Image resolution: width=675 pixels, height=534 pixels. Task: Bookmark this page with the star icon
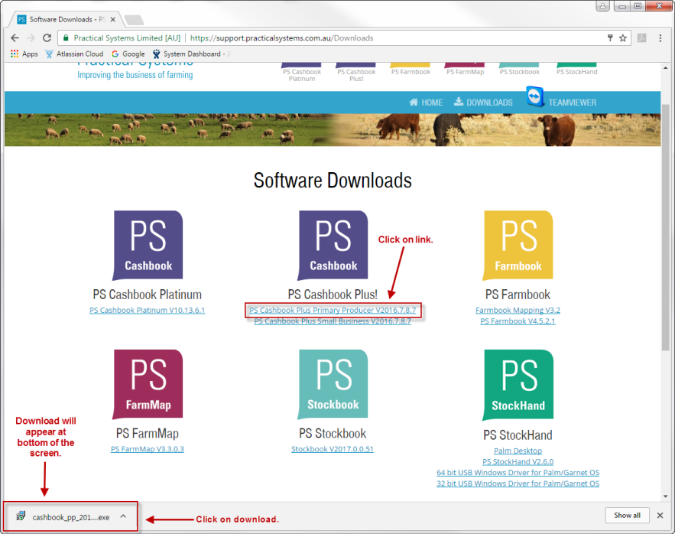coord(623,38)
